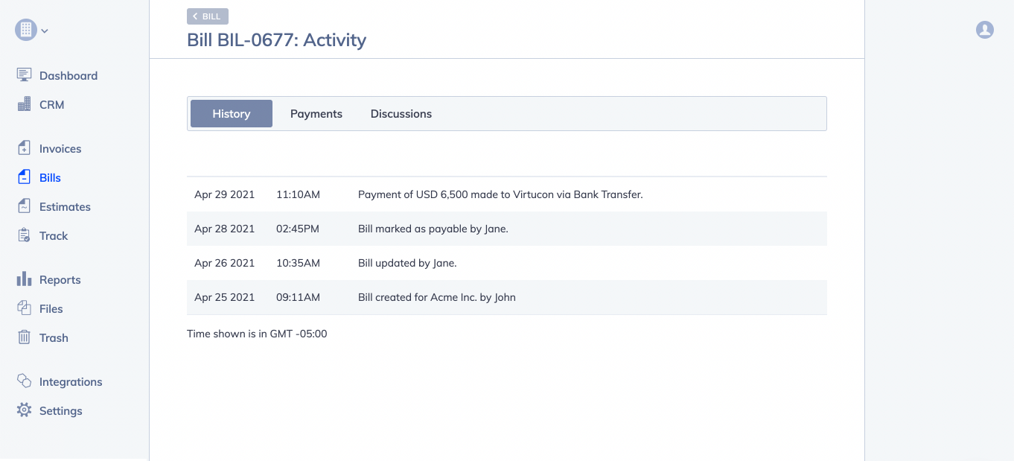
Task: Click the CRM buildings icon
Action: (25, 104)
